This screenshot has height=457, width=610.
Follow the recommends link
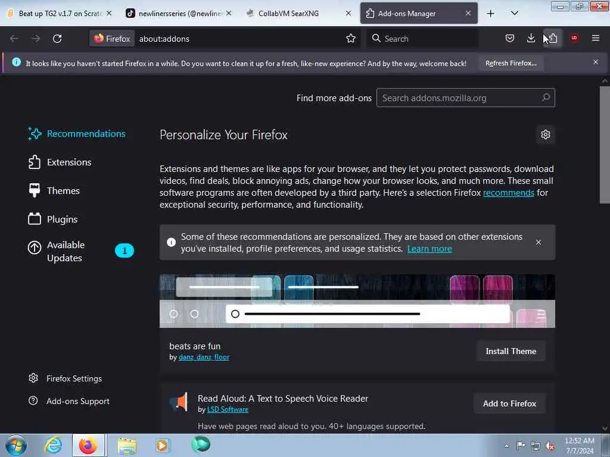tap(509, 193)
